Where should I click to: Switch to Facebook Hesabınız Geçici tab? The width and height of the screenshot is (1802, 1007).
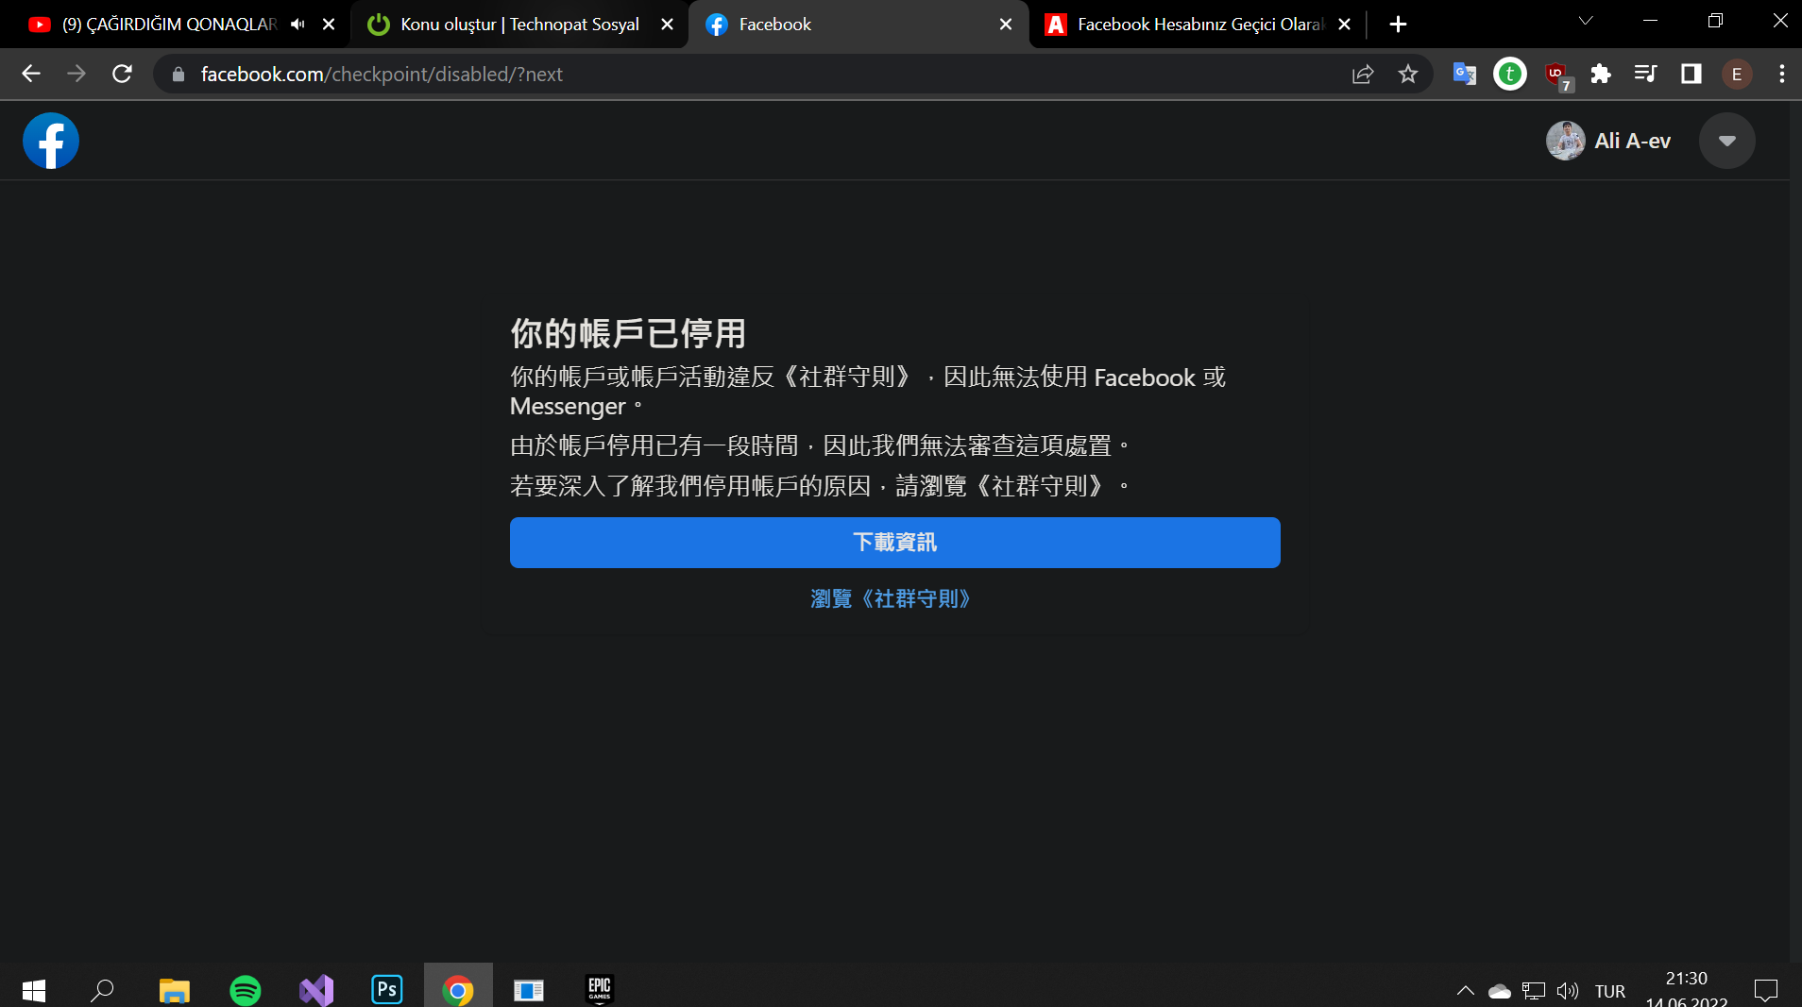1199,25
